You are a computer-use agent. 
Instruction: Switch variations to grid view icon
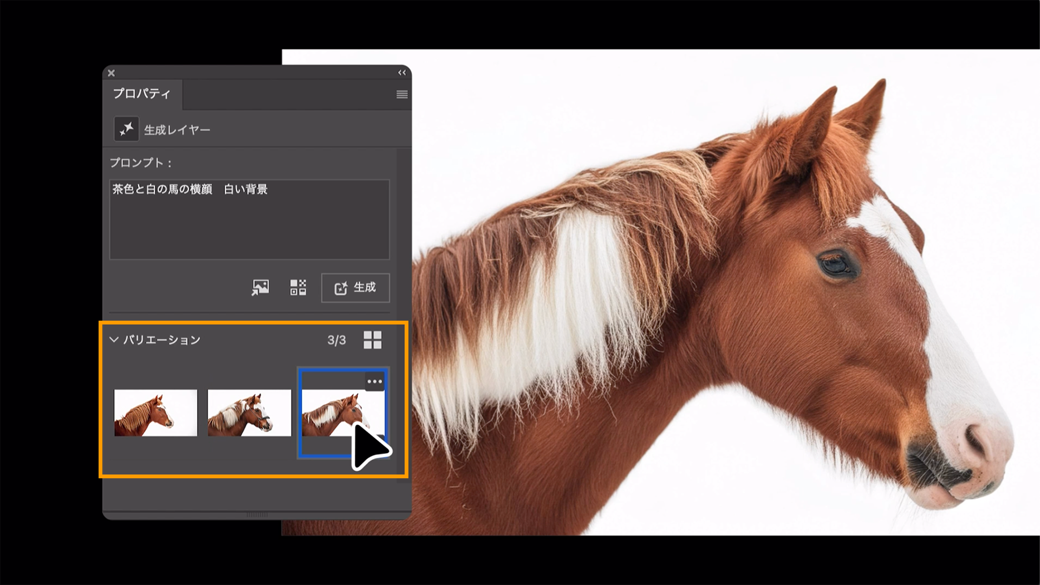[x=373, y=340]
